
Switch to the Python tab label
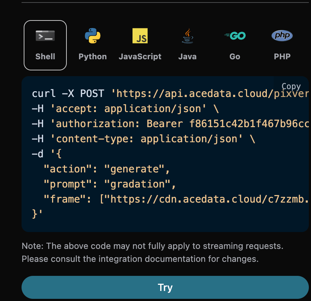pos(93,56)
